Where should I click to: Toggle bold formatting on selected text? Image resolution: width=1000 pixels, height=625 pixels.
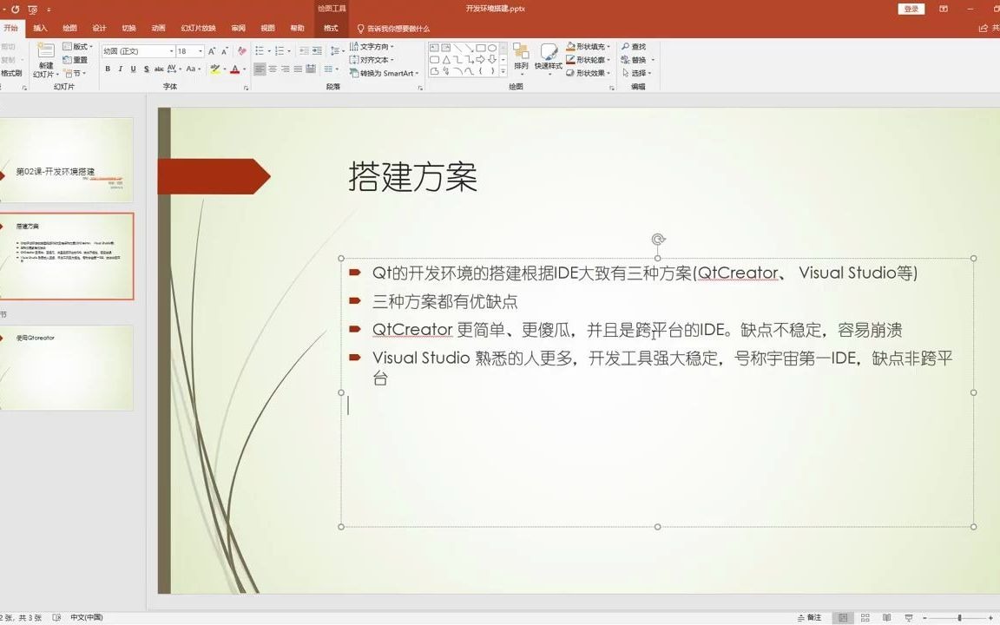[x=109, y=69]
